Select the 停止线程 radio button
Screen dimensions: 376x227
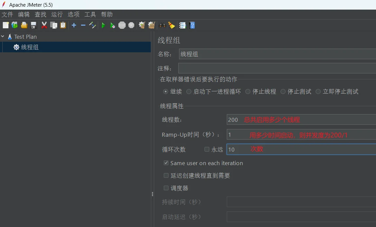[248, 91]
